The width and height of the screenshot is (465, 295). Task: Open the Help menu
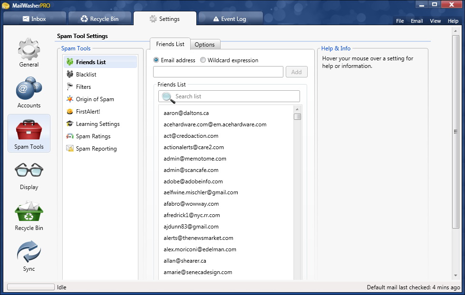coord(453,21)
